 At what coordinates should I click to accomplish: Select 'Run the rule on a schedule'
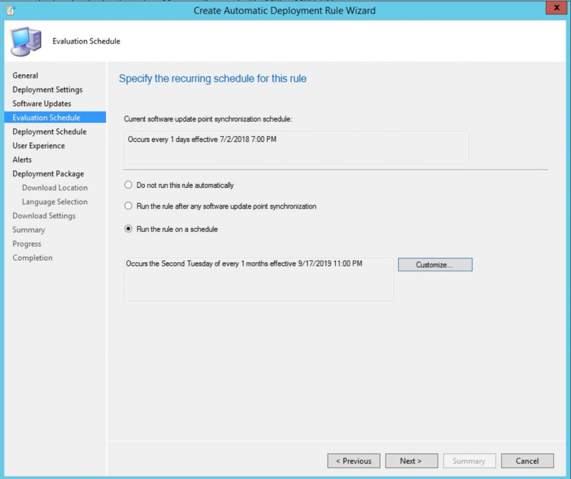[128, 229]
